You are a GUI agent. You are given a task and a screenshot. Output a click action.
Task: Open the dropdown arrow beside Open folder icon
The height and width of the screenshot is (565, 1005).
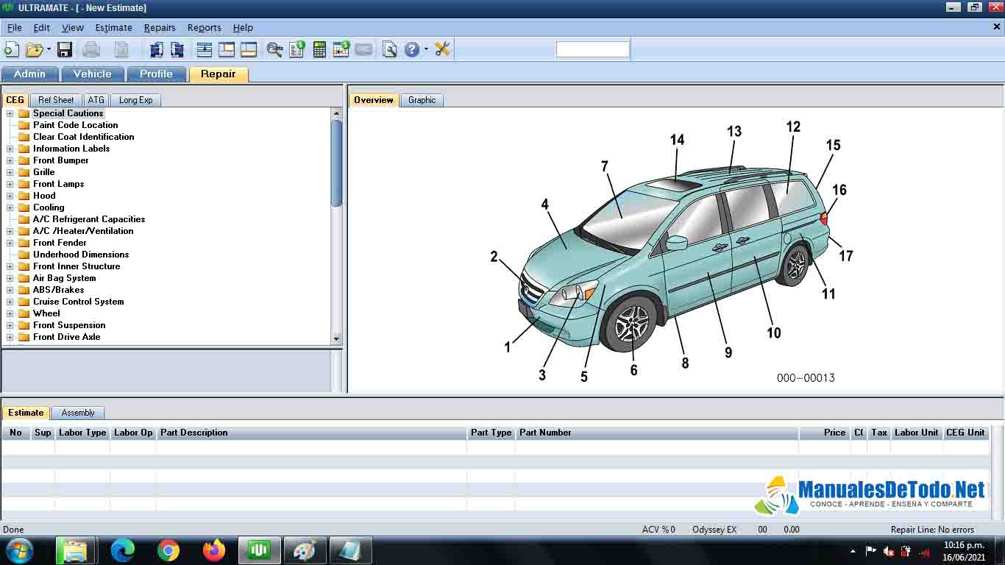pyautogui.click(x=49, y=49)
